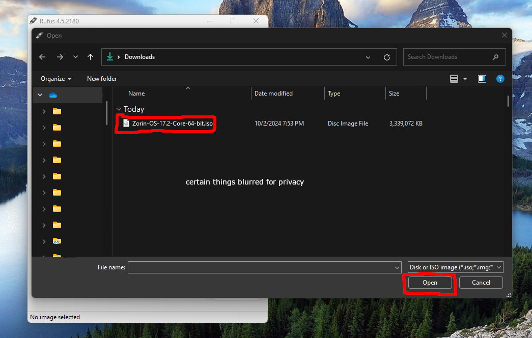Click the blue Help question mark icon
This screenshot has width=532, height=338.
[x=500, y=79]
